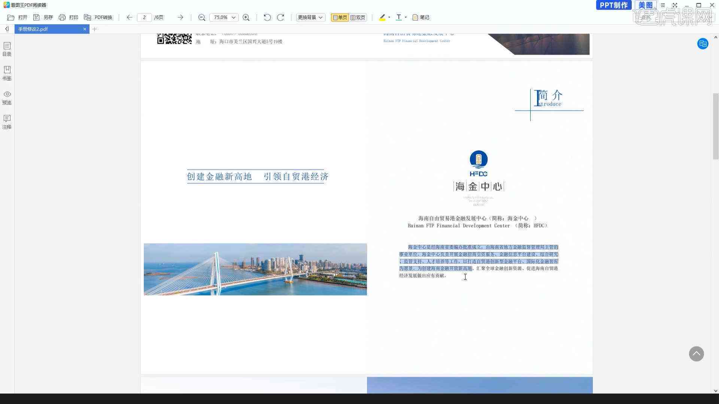Enter fullscreen mode icon
The width and height of the screenshot is (719, 404).
[675, 5]
